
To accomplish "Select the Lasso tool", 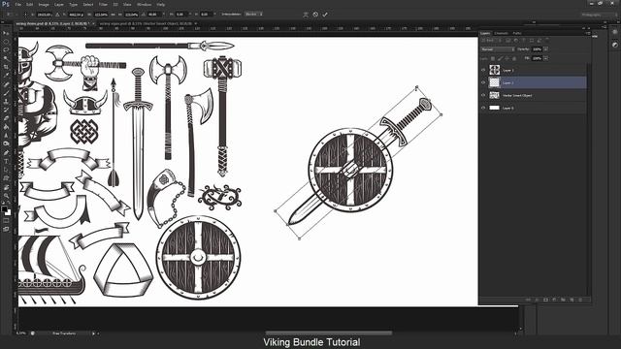I will [x=6, y=49].
